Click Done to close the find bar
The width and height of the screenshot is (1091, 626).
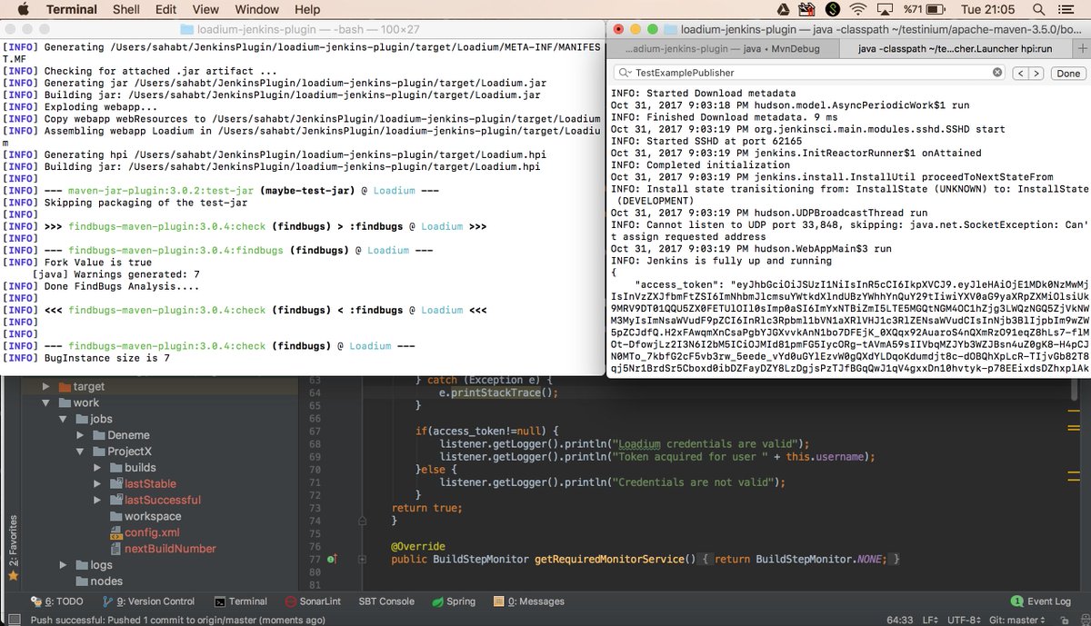tap(1068, 73)
